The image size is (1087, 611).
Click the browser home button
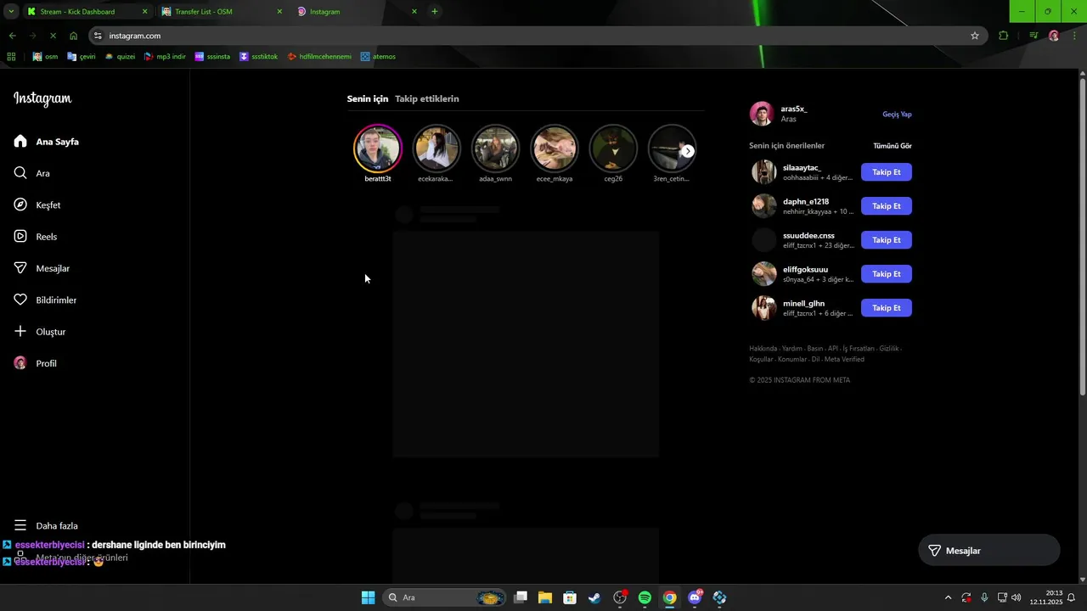[74, 36]
